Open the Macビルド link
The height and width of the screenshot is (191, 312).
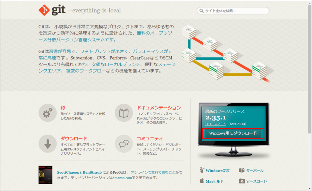(214, 181)
